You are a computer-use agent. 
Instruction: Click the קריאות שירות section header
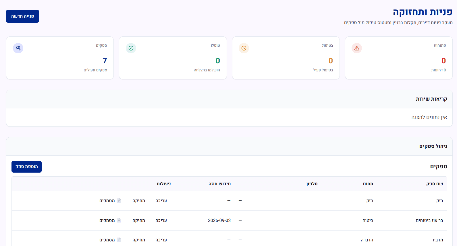(x=431, y=99)
